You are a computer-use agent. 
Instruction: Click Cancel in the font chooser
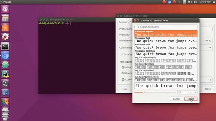click(x=176, y=99)
